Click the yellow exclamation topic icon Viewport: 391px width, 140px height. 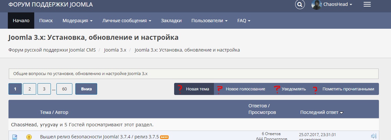[29, 137]
